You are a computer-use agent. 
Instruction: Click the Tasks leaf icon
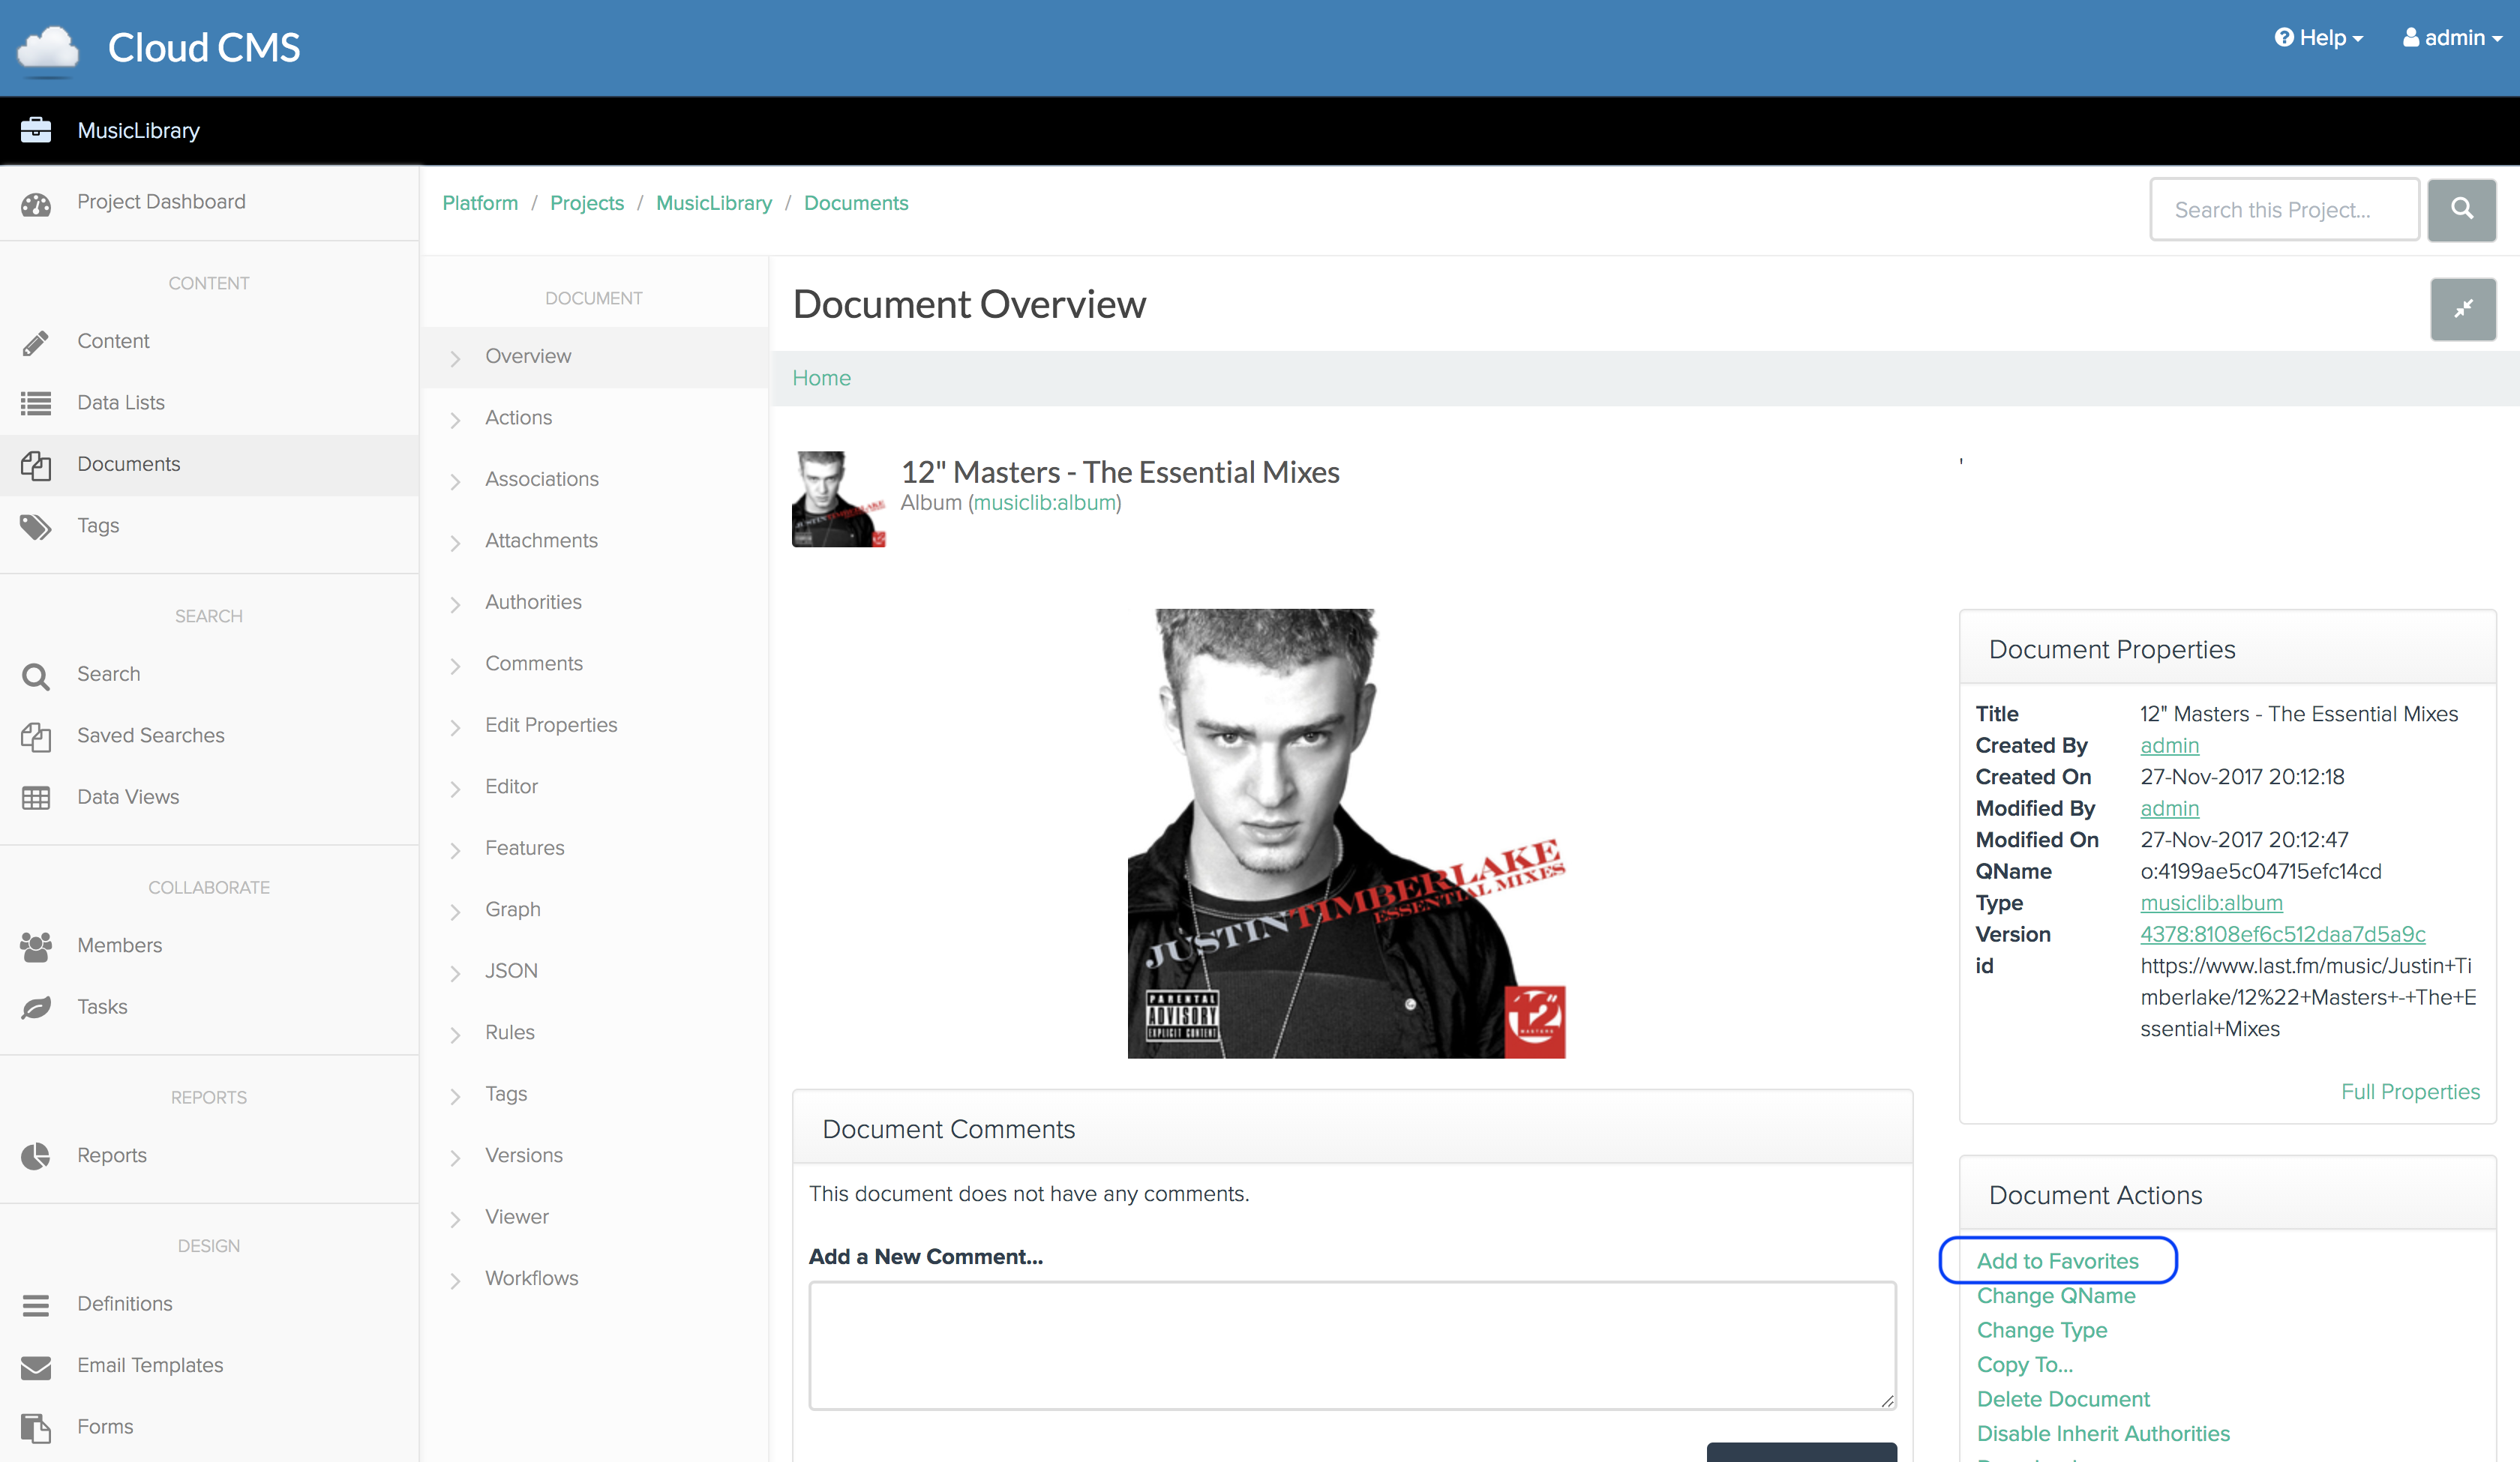tap(36, 1008)
